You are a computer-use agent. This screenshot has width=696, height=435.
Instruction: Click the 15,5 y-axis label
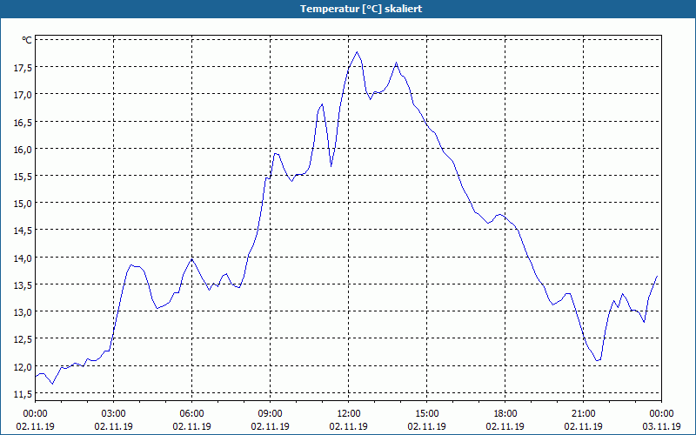[x=23, y=176]
